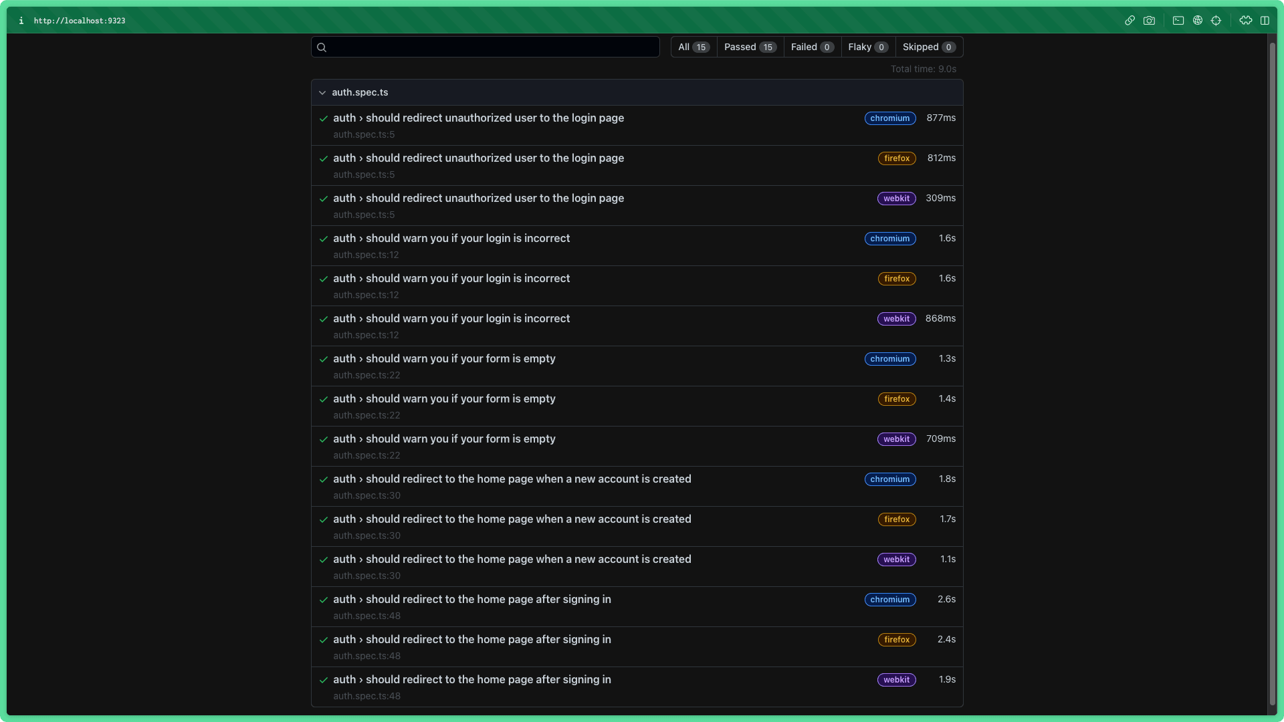
Task: Take a screenshot with the camera icon
Action: tap(1149, 21)
